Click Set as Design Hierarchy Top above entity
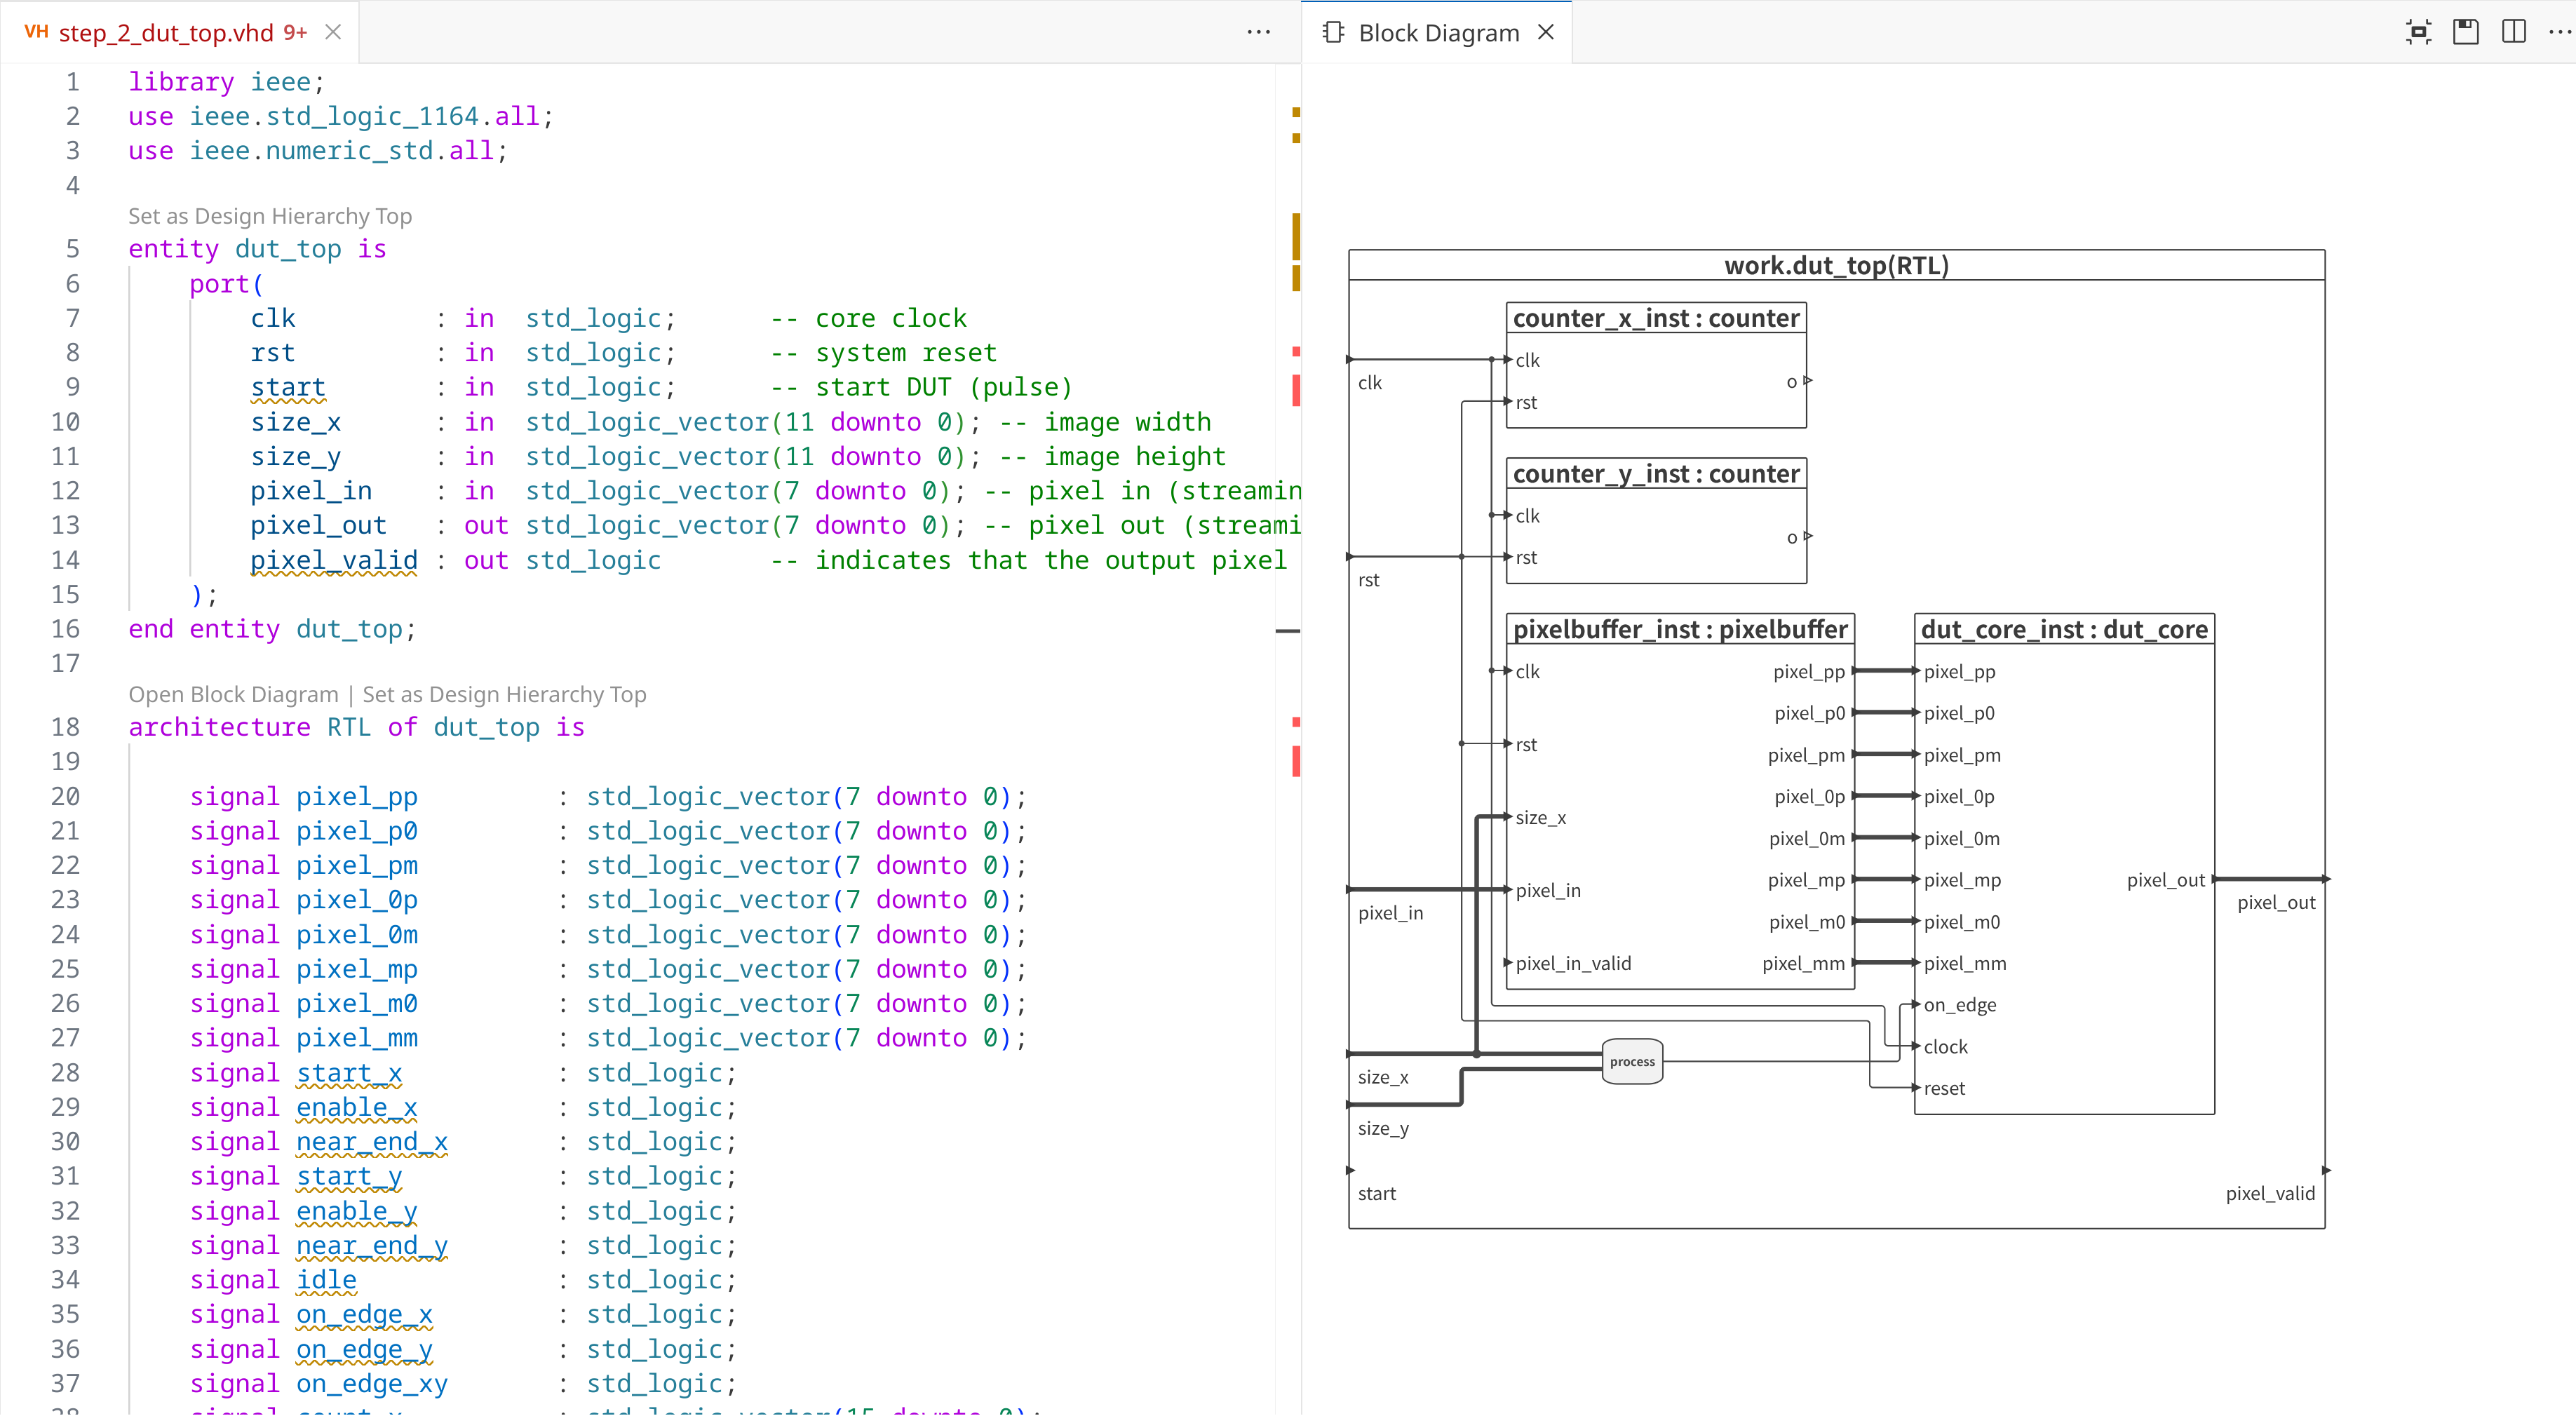This screenshot has width=2576, height=1416. pyautogui.click(x=270, y=216)
